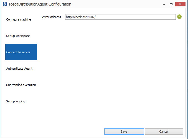The width and height of the screenshot is (188, 139).
Task: Place cursor in empty part of address field
Action: pyautogui.click(x=139, y=17)
